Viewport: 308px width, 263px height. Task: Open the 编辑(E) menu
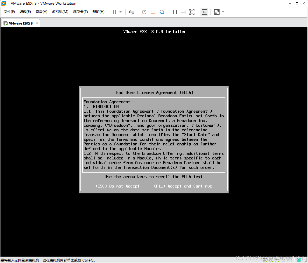[x=25, y=12]
